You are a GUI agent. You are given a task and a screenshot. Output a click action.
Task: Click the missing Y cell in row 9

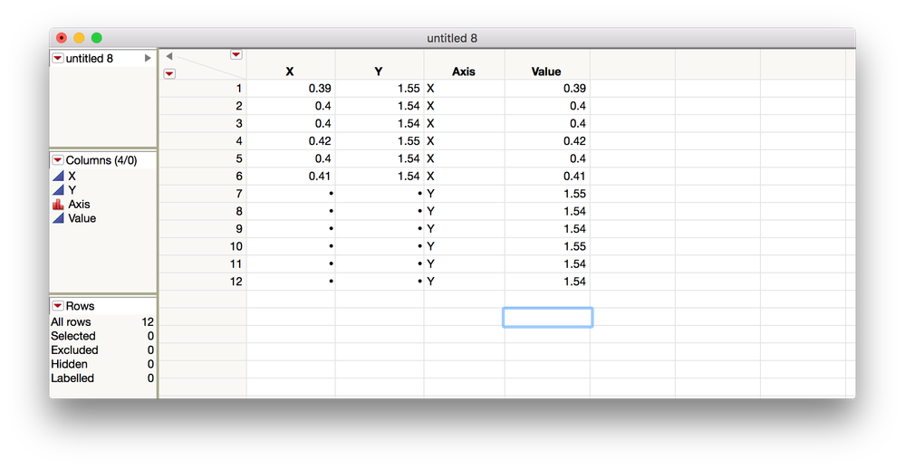380,229
